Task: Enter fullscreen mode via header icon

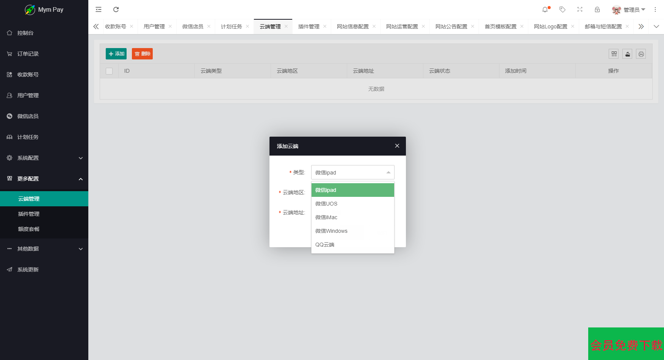Action: 580,9
